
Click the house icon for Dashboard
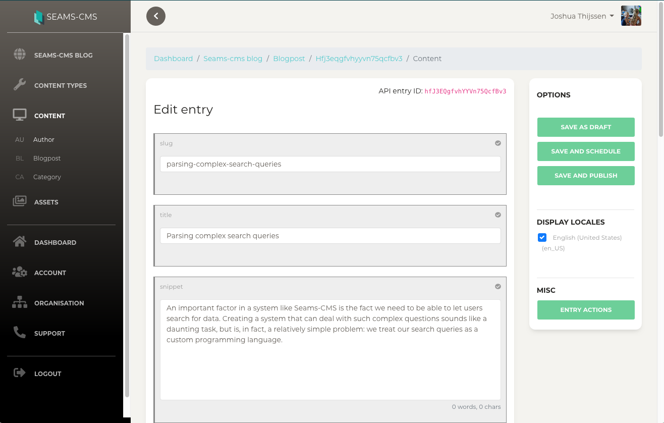pyautogui.click(x=20, y=242)
